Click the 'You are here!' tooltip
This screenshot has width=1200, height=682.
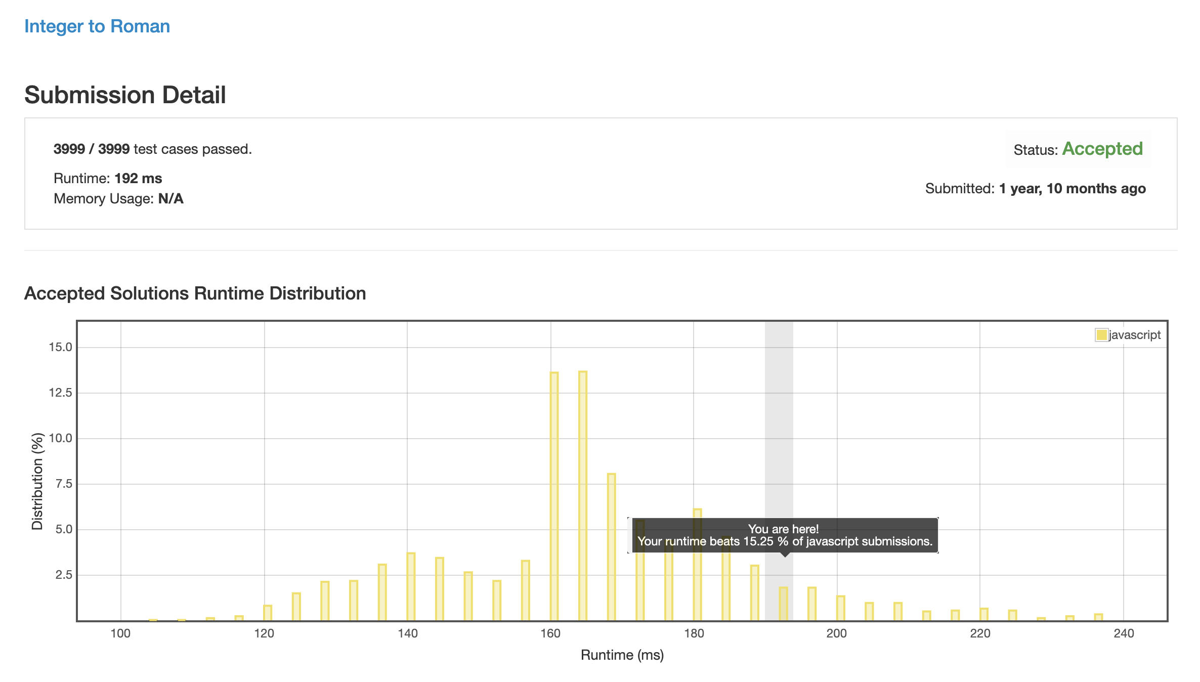pyautogui.click(x=784, y=535)
